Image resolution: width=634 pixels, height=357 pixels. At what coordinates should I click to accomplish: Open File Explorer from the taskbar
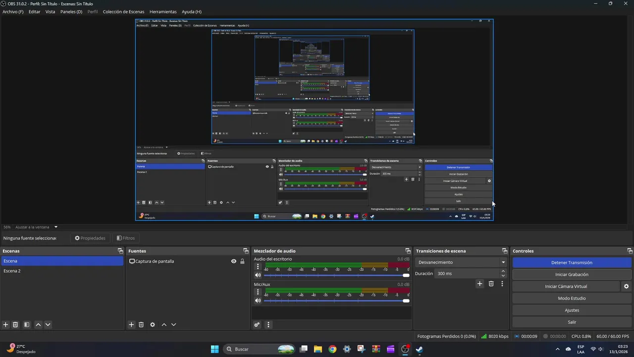tap(318, 349)
